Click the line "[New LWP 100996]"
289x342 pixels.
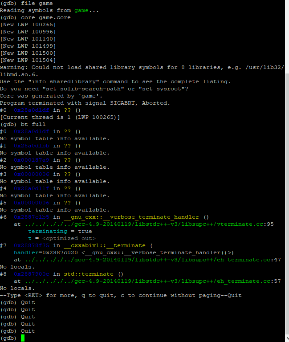[x=28, y=32]
